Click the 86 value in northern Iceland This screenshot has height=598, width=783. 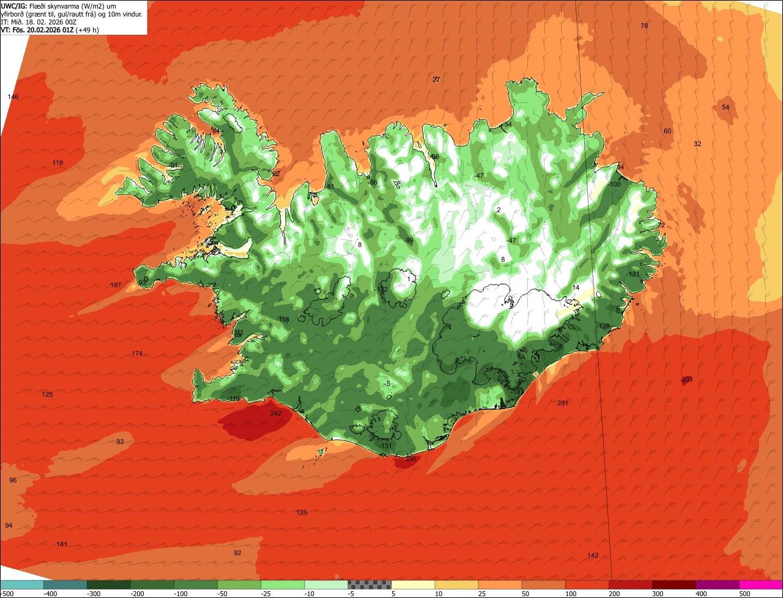[373, 182]
